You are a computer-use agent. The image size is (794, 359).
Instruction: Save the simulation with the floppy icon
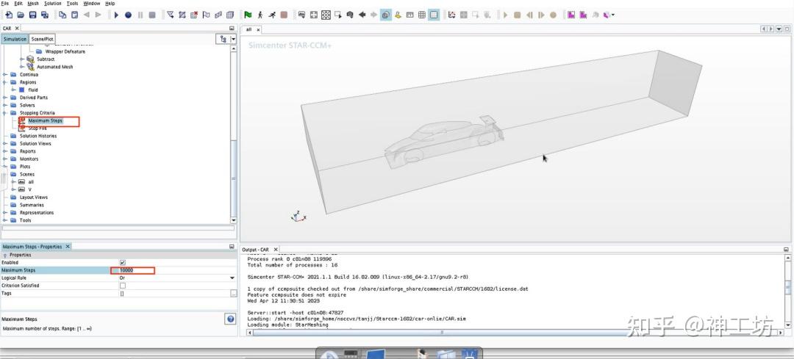33,15
